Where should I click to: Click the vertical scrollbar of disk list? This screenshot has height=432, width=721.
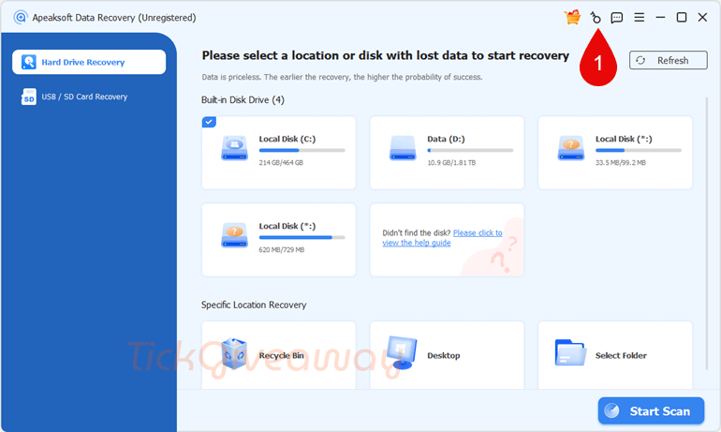click(x=707, y=232)
